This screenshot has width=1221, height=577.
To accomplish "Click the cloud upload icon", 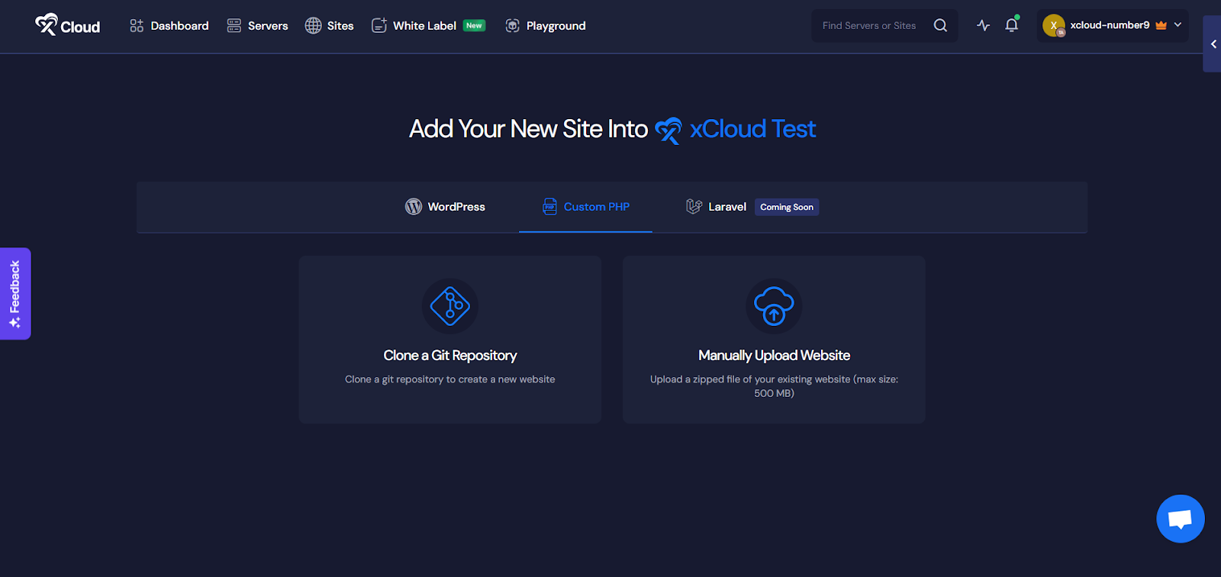I will (x=774, y=306).
